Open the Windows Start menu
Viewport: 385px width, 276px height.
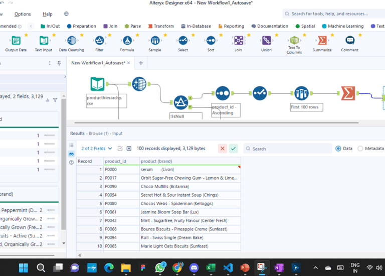(24, 267)
